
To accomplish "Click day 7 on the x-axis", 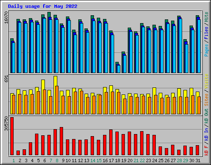I will (51, 160).
